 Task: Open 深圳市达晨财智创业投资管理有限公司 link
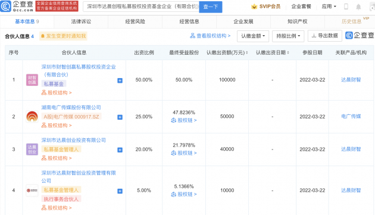(79, 177)
